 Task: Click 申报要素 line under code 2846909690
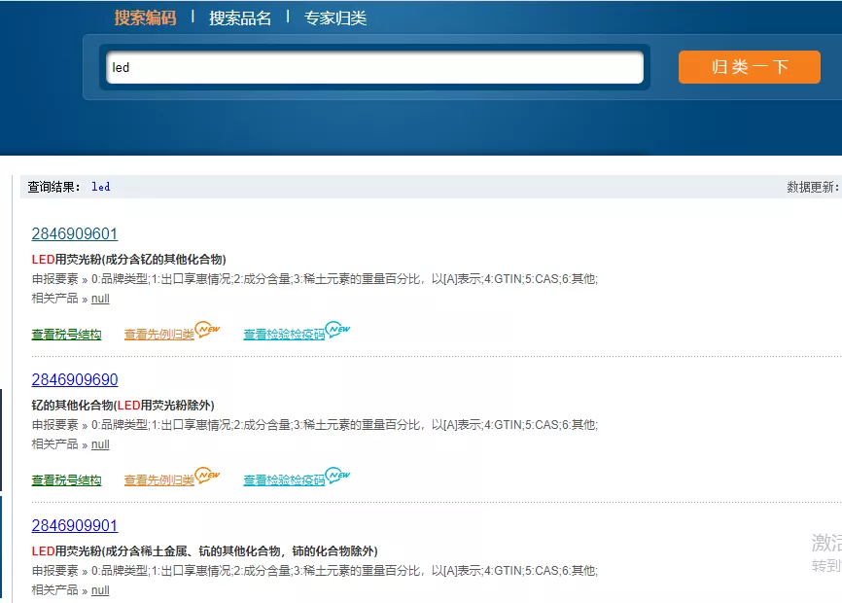(x=315, y=425)
